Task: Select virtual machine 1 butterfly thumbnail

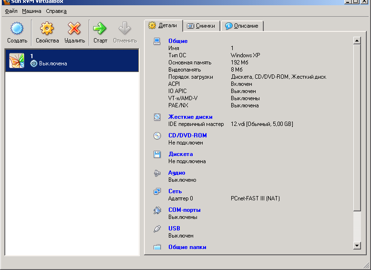Action: coord(17,61)
